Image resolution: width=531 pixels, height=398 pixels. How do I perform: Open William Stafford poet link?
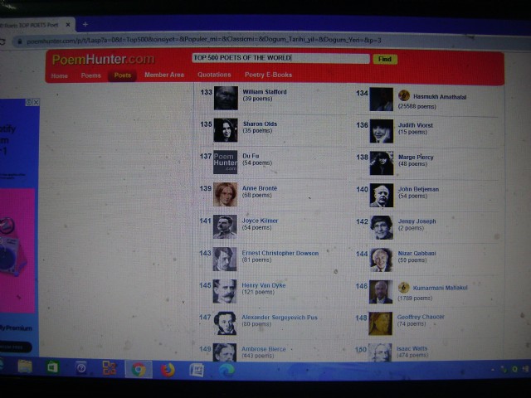coord(264,92)
